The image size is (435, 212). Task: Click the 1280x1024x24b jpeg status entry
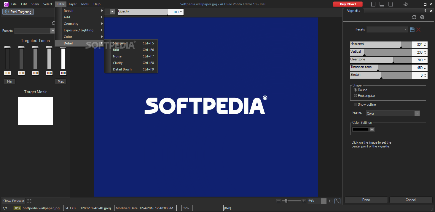pos(95,208)
